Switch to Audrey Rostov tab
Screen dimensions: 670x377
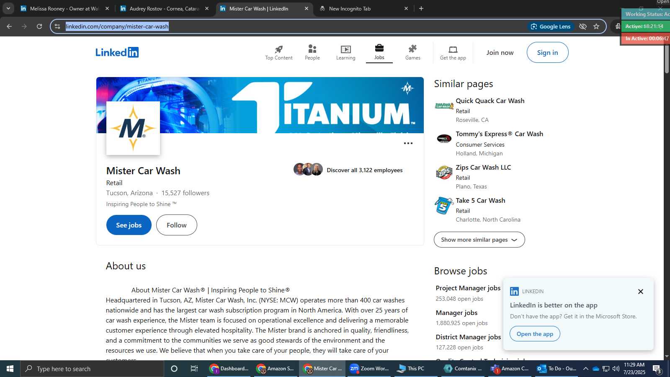164,8
